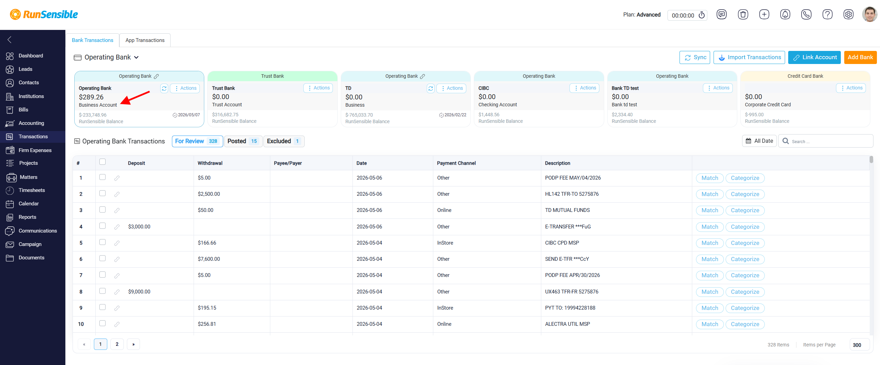Click the Link Account button
This screenshot has width=880, height=365.
(814, 57)
